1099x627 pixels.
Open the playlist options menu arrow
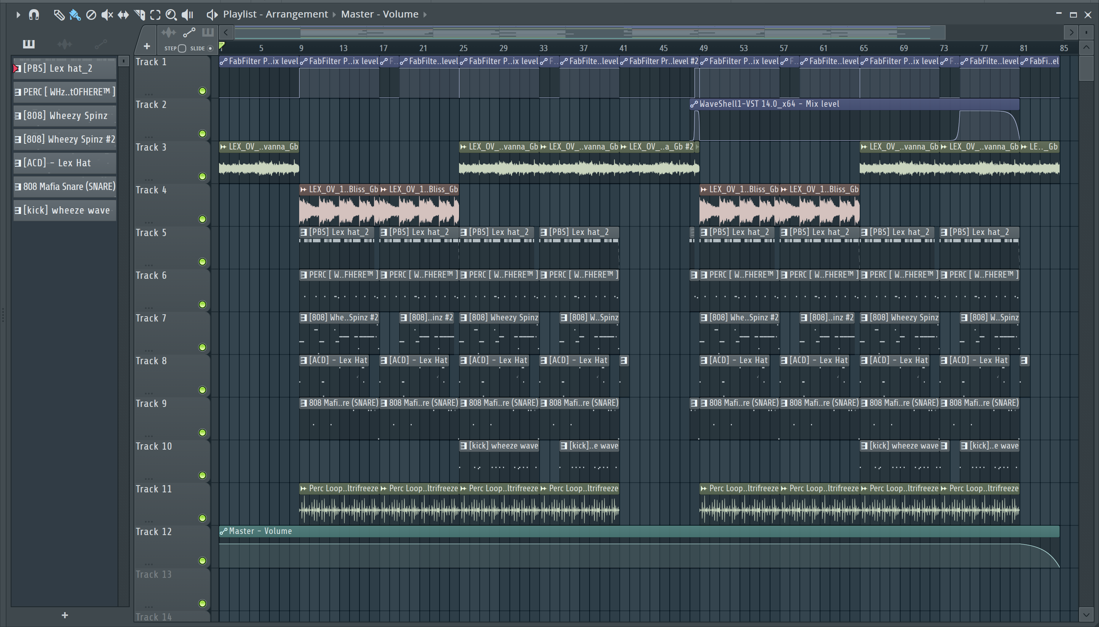18,14
